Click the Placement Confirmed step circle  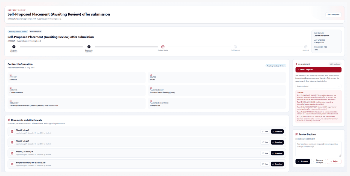(x=14, y=47)
